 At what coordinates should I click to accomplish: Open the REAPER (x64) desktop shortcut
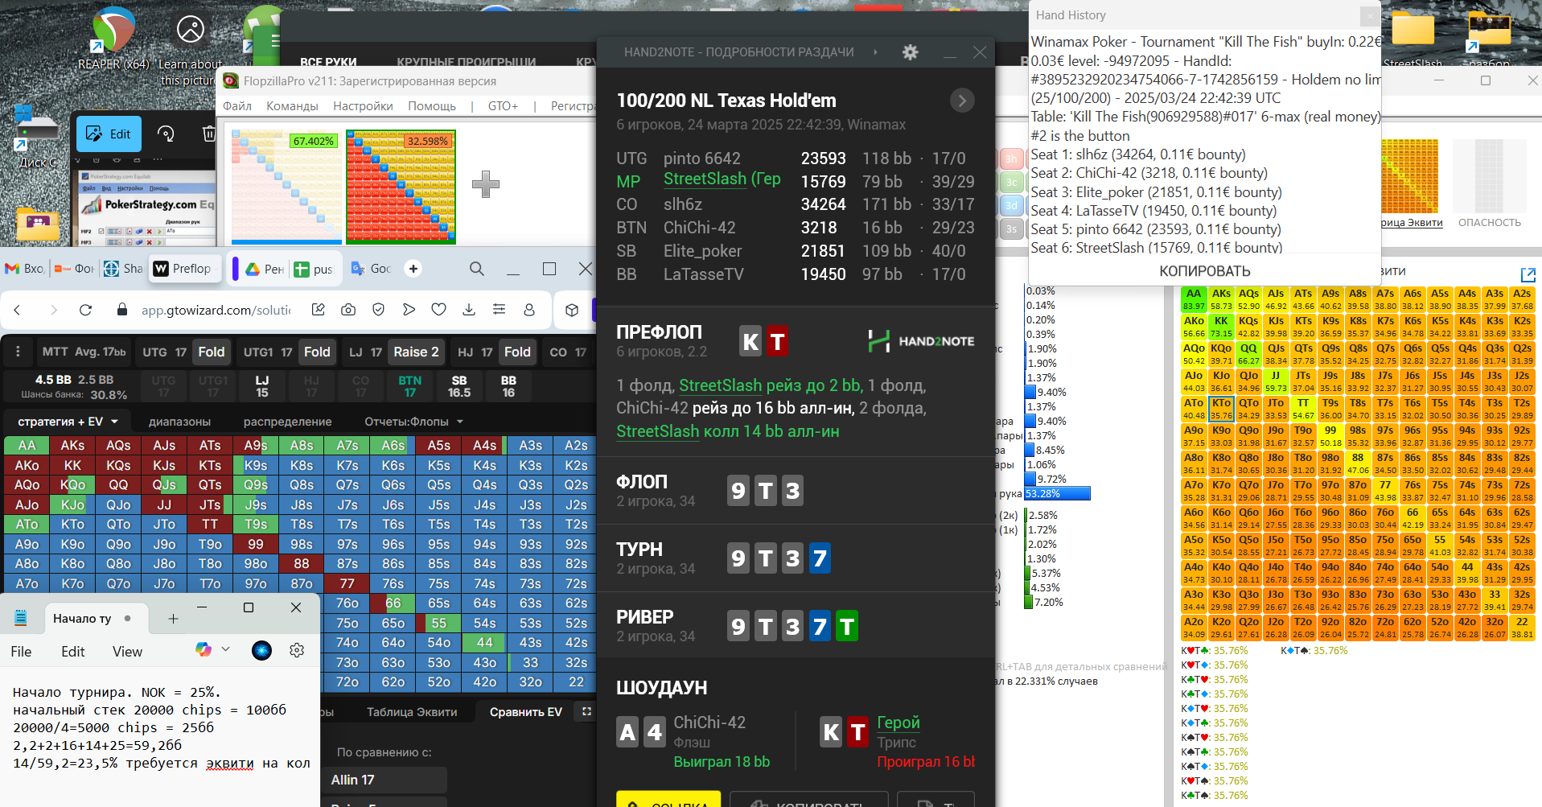point(113,39)
